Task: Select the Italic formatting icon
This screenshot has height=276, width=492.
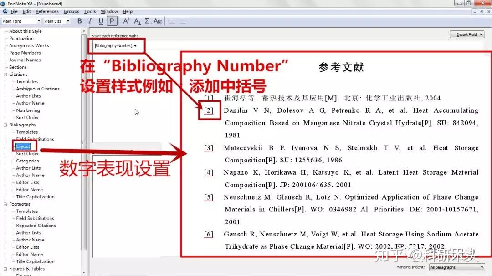Action: click(x=90, y=21)
